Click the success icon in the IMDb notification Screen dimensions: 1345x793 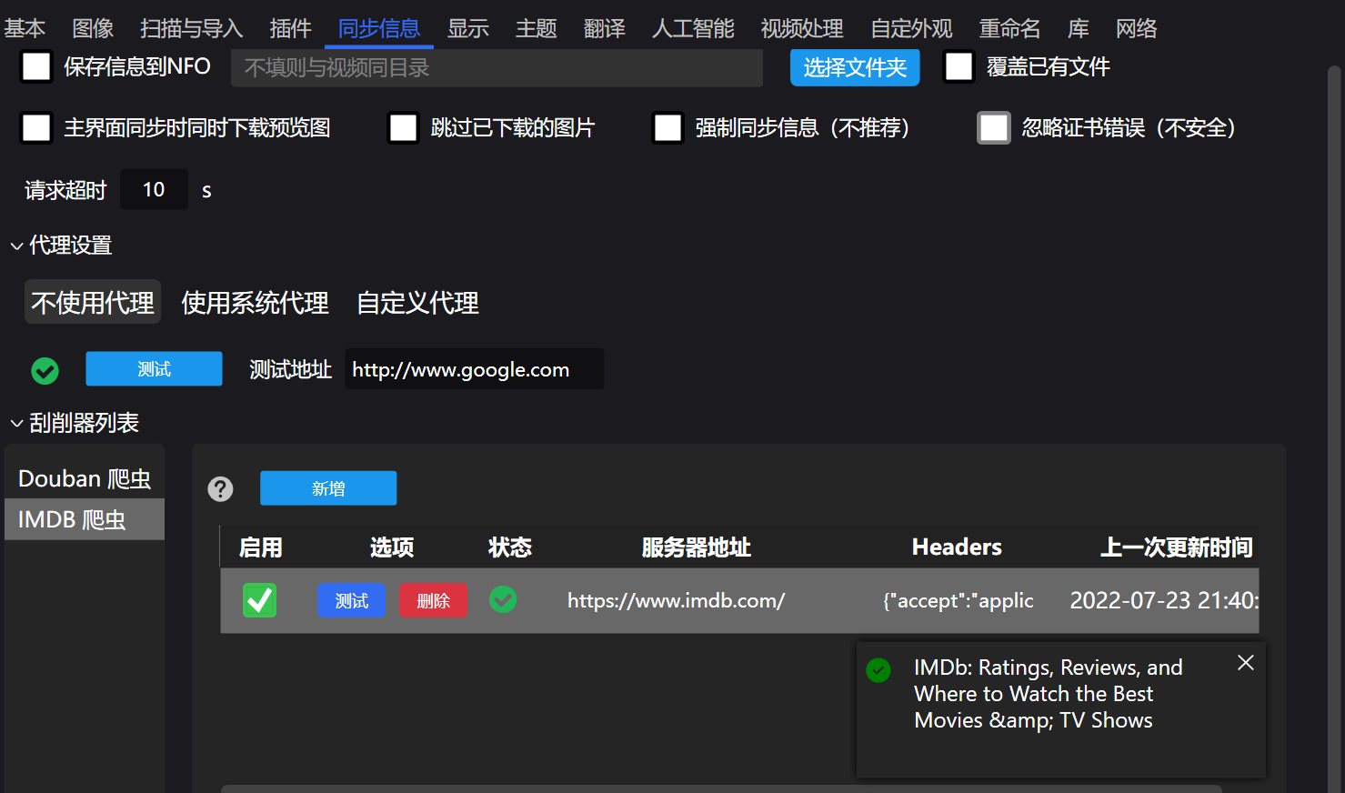(878, 670)
